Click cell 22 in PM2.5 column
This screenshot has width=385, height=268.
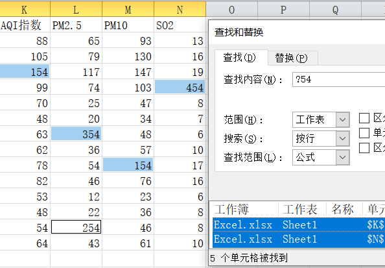pyautogui.click(x=76, y=212)
